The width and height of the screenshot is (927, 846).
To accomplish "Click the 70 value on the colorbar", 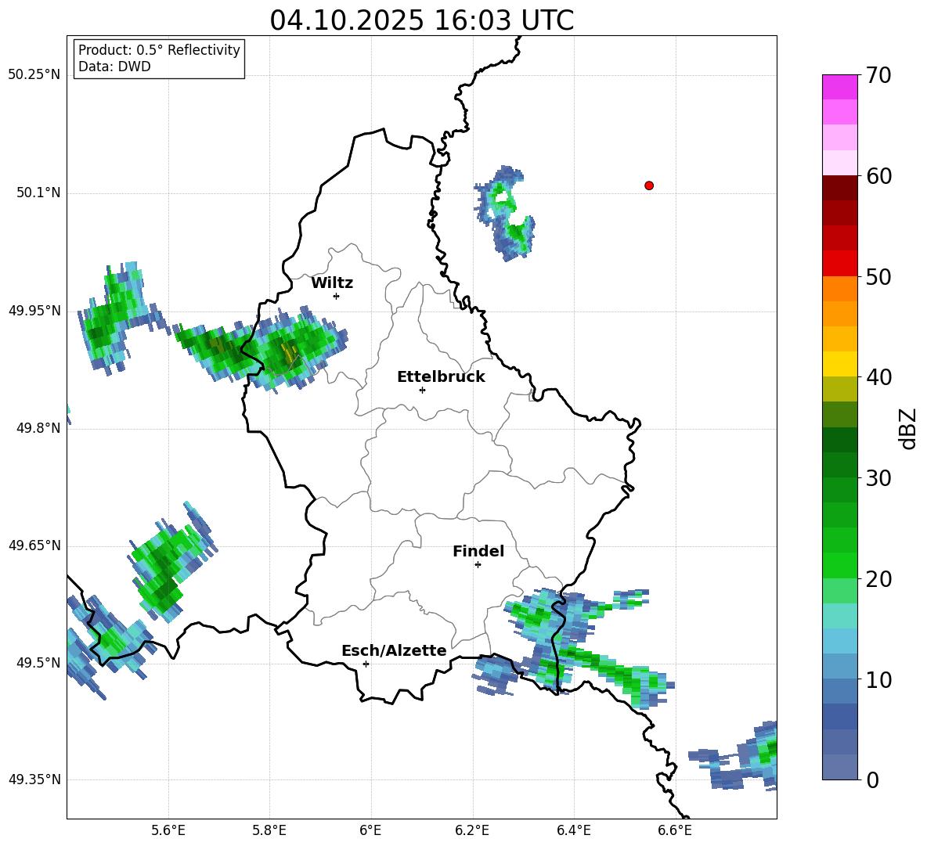I will pyautogui.click(x=878, y=75).
